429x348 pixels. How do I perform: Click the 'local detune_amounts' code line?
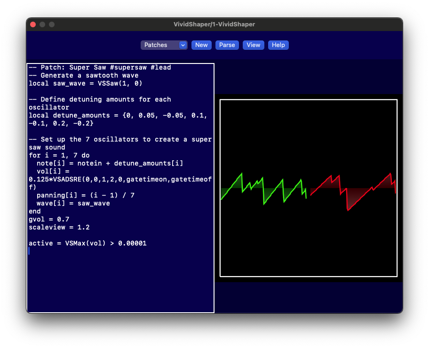pos(118,115)
